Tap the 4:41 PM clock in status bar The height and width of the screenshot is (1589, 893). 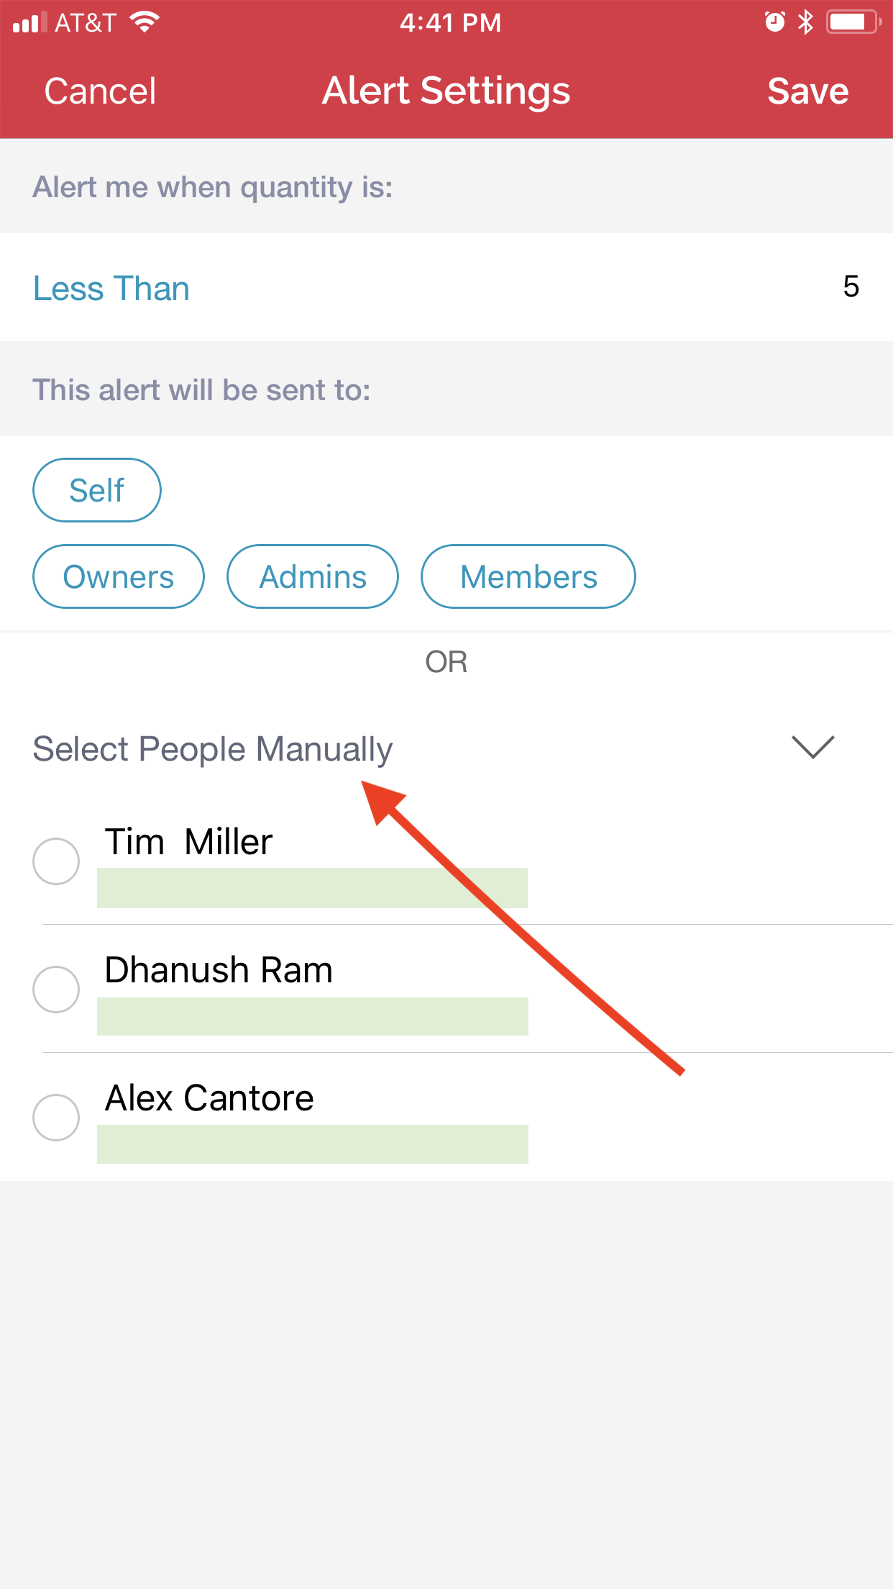pyautogui.click(x=450, y=22)
